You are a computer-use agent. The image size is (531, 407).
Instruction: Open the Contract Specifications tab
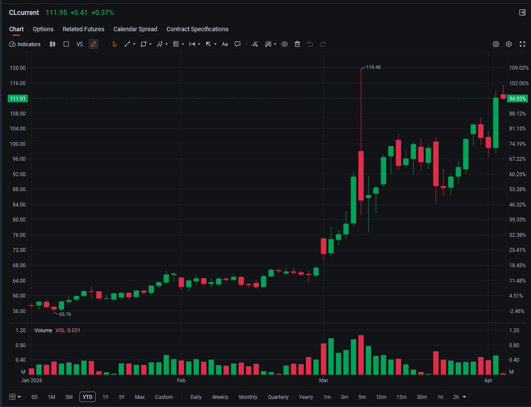pyautogui.click(x=197, y=29)
